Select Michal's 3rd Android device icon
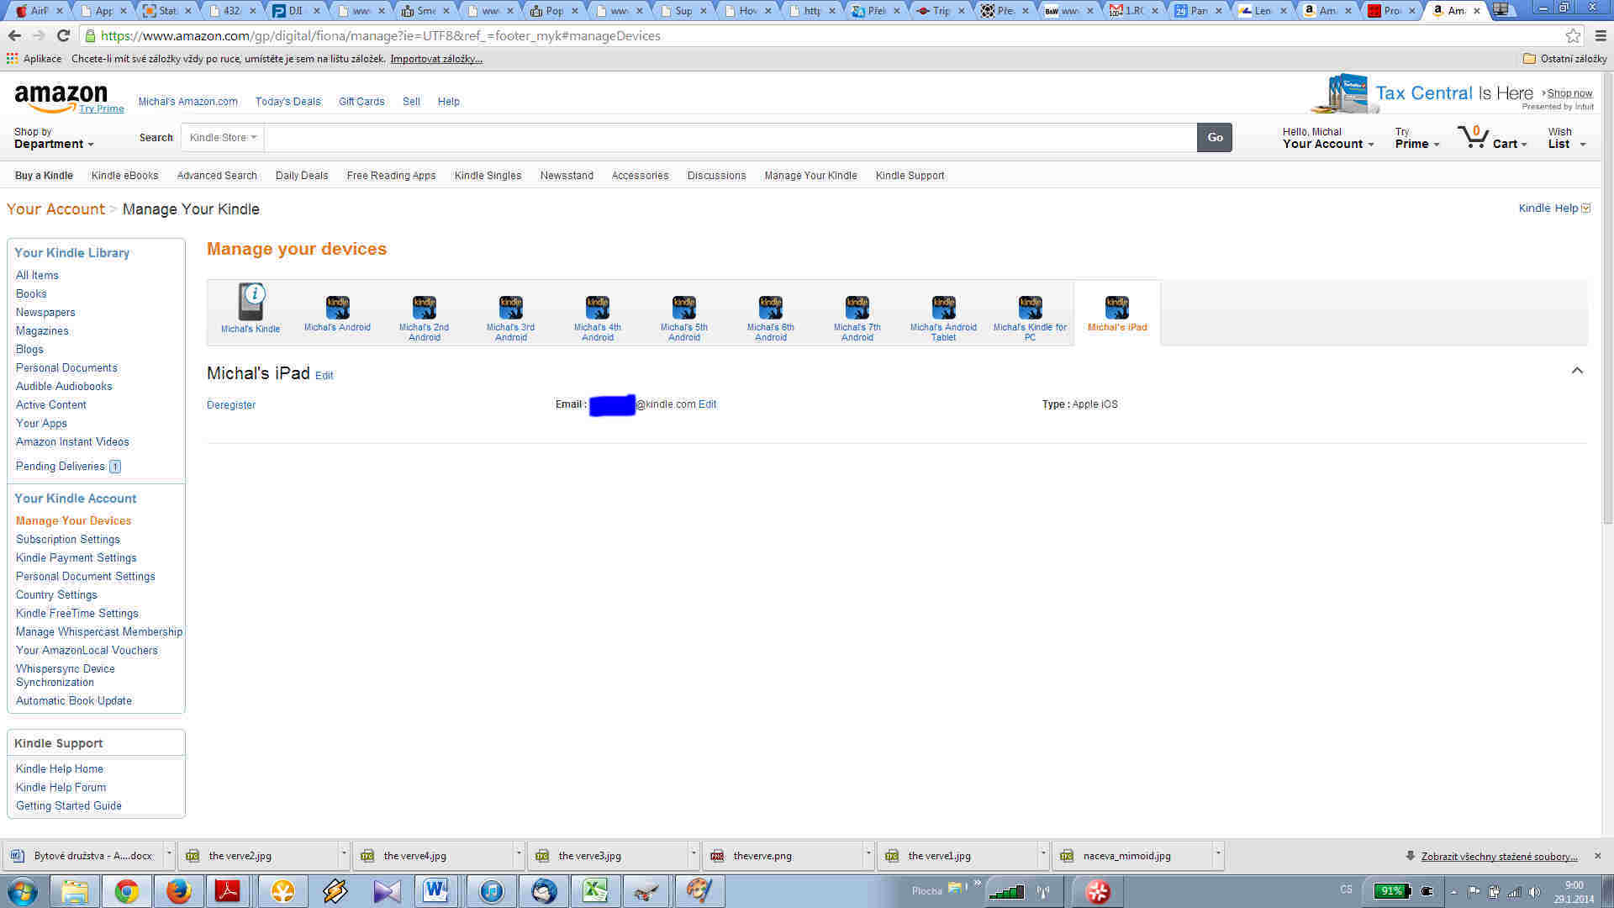 pyautogui.click(x=510, y=308)
